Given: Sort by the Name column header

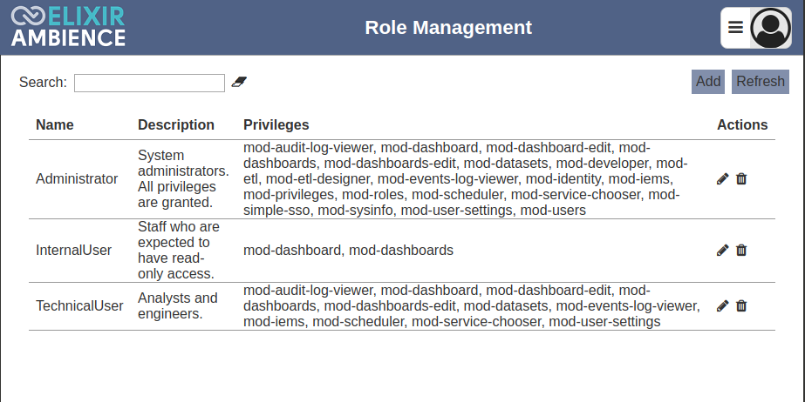Looking at the screenshot, I should (55, 125).
